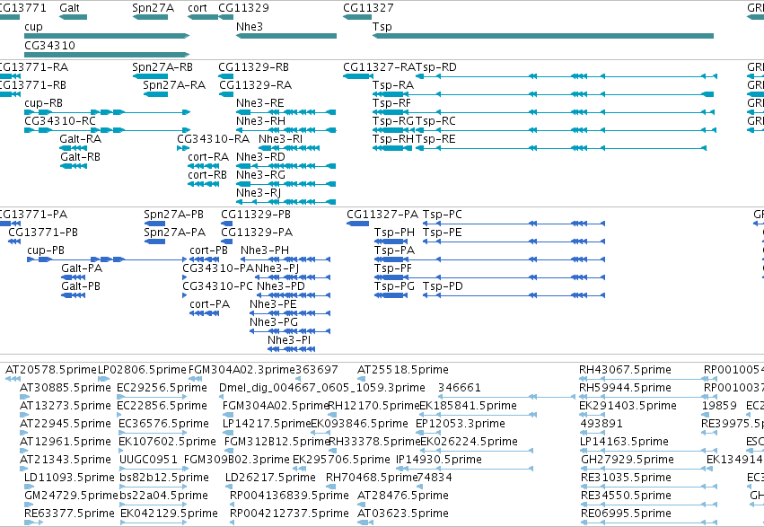Viewport: 764px width, 527px height.
Task: Select the cort-PA protein feature
Action: pos(204,313)
